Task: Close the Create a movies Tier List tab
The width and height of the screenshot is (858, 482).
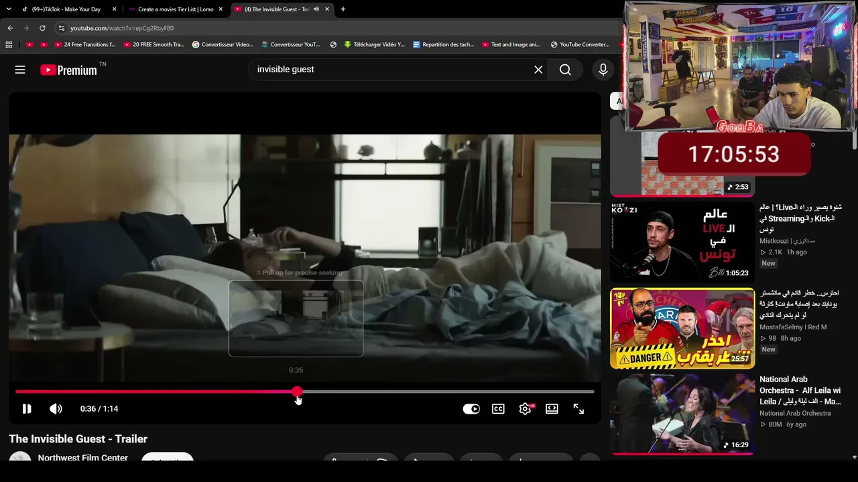Action: 221,9
